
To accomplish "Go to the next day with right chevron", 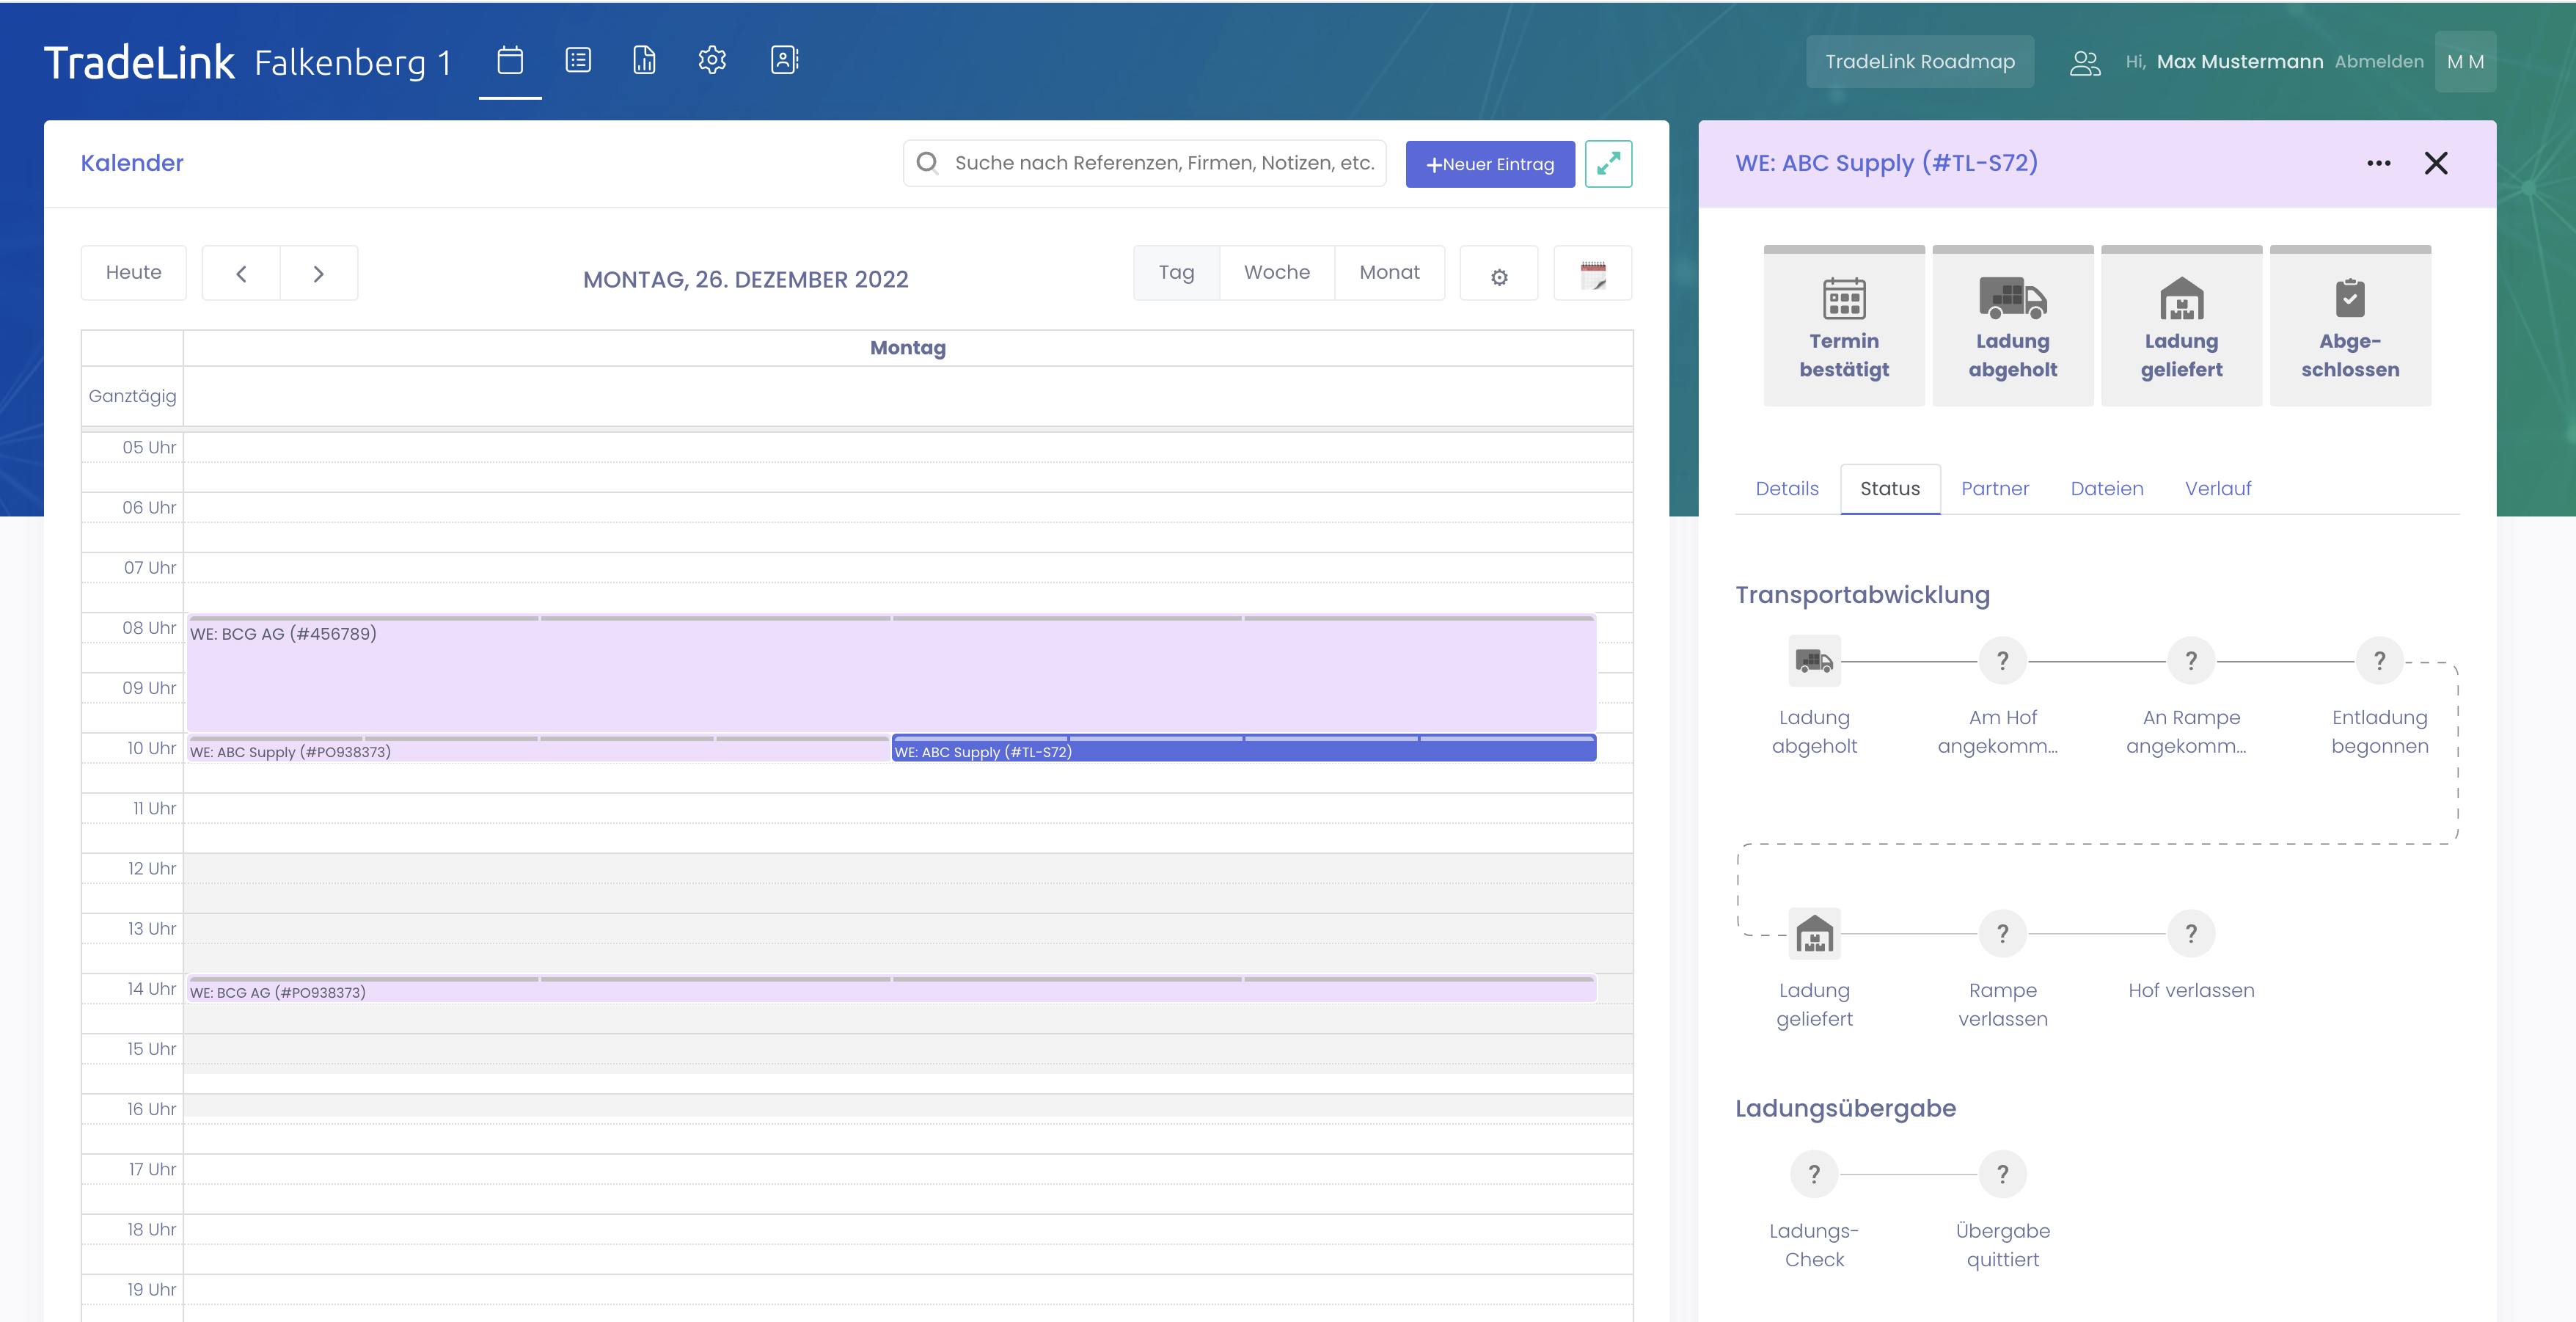I will (318, 273).
